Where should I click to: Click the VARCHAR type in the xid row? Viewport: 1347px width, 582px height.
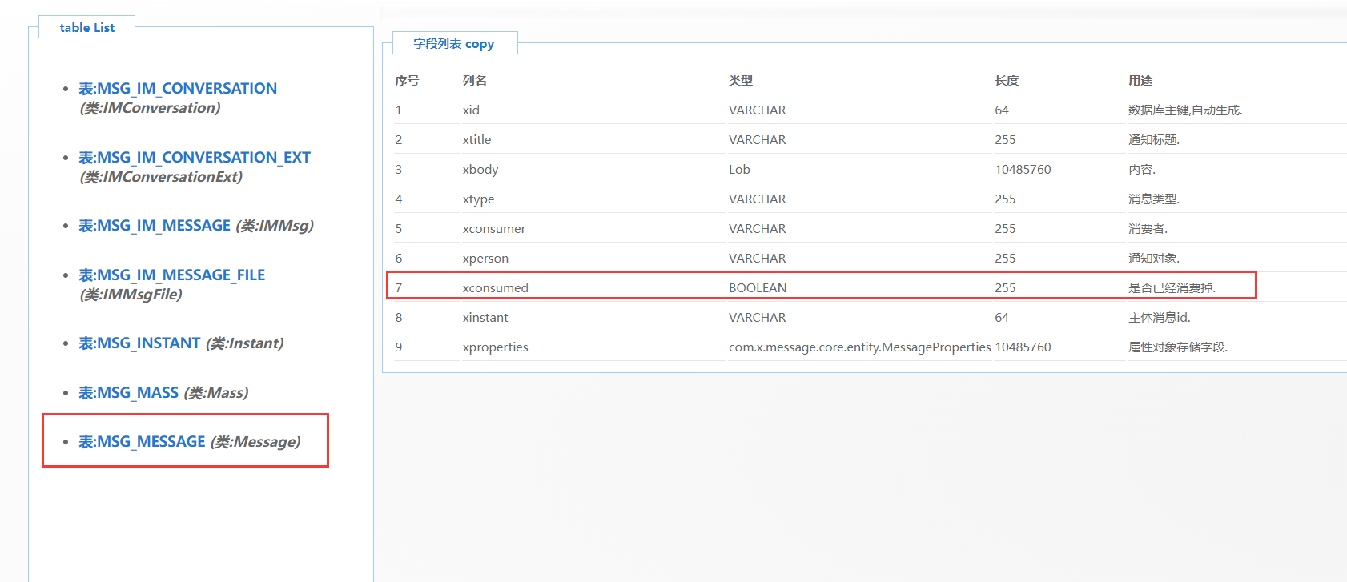pos(758,110)
